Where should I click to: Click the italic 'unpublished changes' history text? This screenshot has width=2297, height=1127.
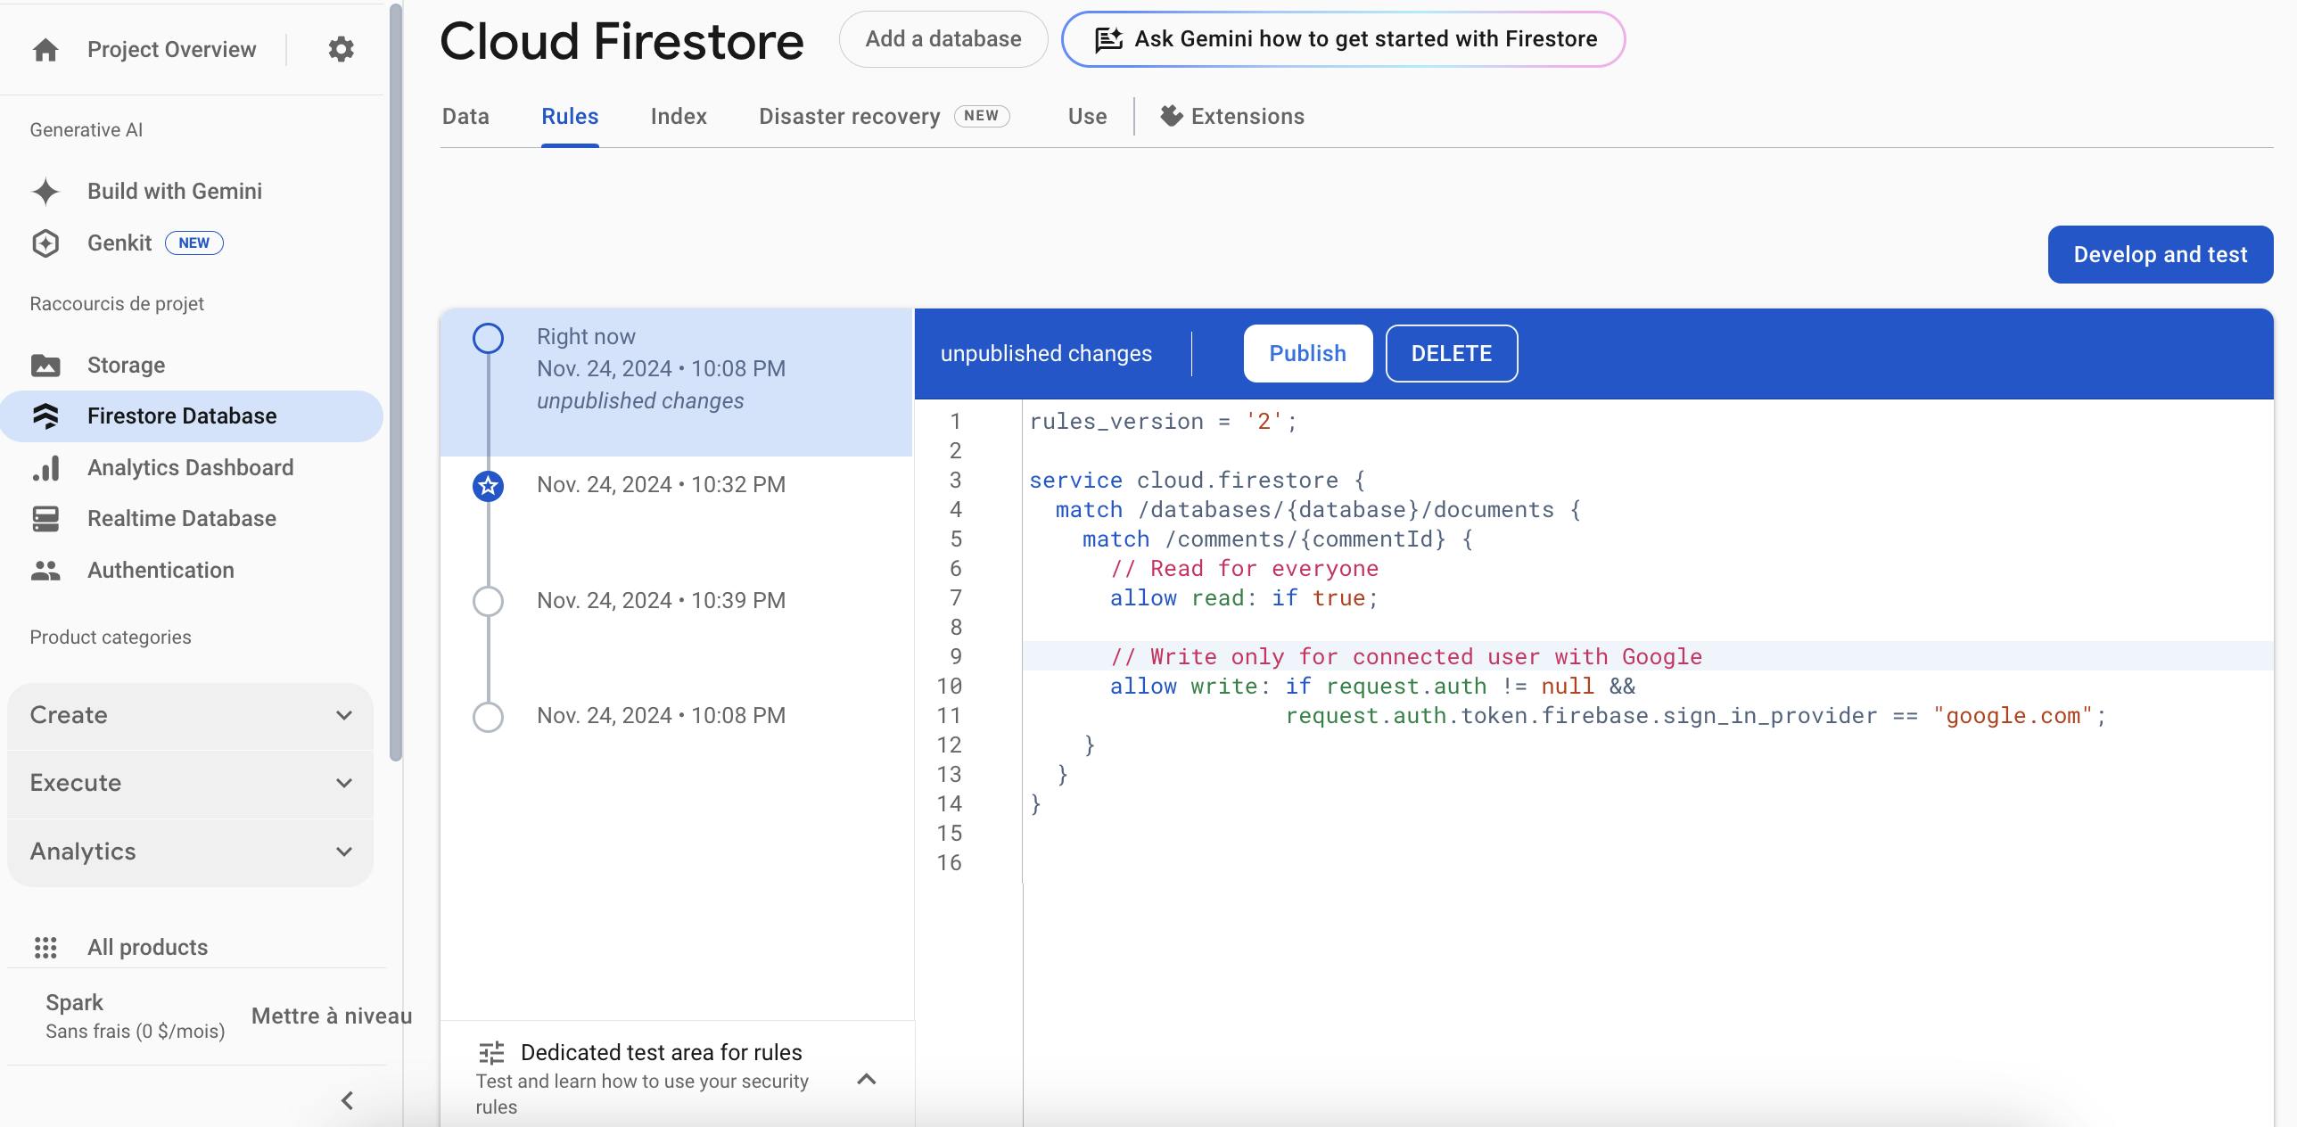[640, 401]
